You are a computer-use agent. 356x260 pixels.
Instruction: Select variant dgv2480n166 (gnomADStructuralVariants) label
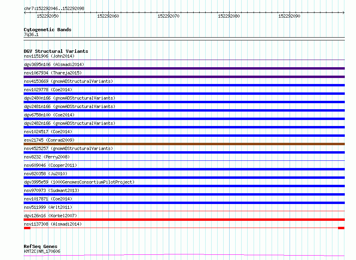point(70,98)
